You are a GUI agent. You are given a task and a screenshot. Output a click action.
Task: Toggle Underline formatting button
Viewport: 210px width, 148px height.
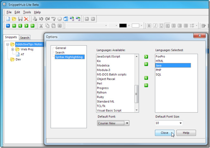tap(161, 26)
